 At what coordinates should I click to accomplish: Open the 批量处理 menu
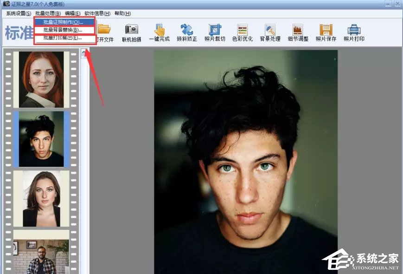coord(48,13)
